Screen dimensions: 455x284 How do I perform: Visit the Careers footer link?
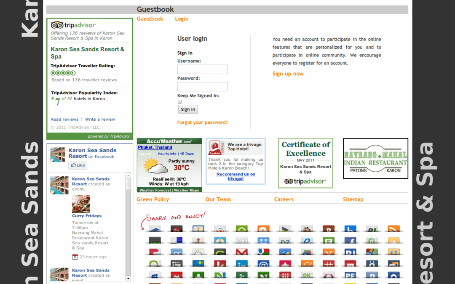coord(284,199)
